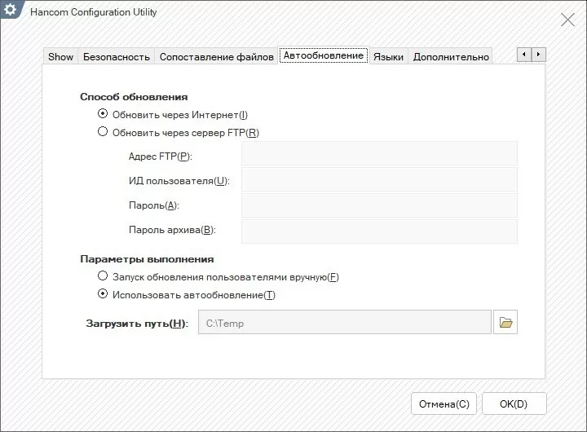Click the Адрес FTP input field
This screenshot has width=587, height=432.
coord(379,154)
